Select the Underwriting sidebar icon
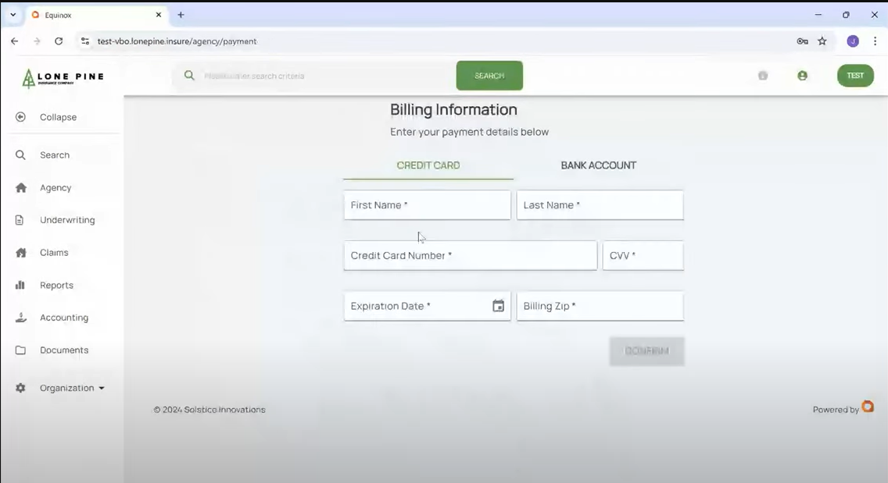Image resolution: width=888 pixels, height=483 pixels. tap(20, 219)
